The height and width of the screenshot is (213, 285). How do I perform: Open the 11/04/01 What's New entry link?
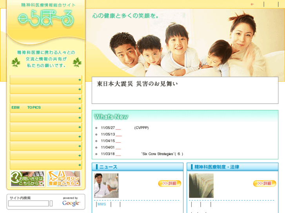pos(118,149)
